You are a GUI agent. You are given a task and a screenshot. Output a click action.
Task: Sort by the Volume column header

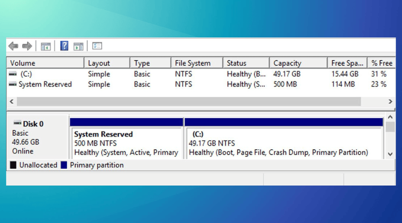[x=46, y=63]
